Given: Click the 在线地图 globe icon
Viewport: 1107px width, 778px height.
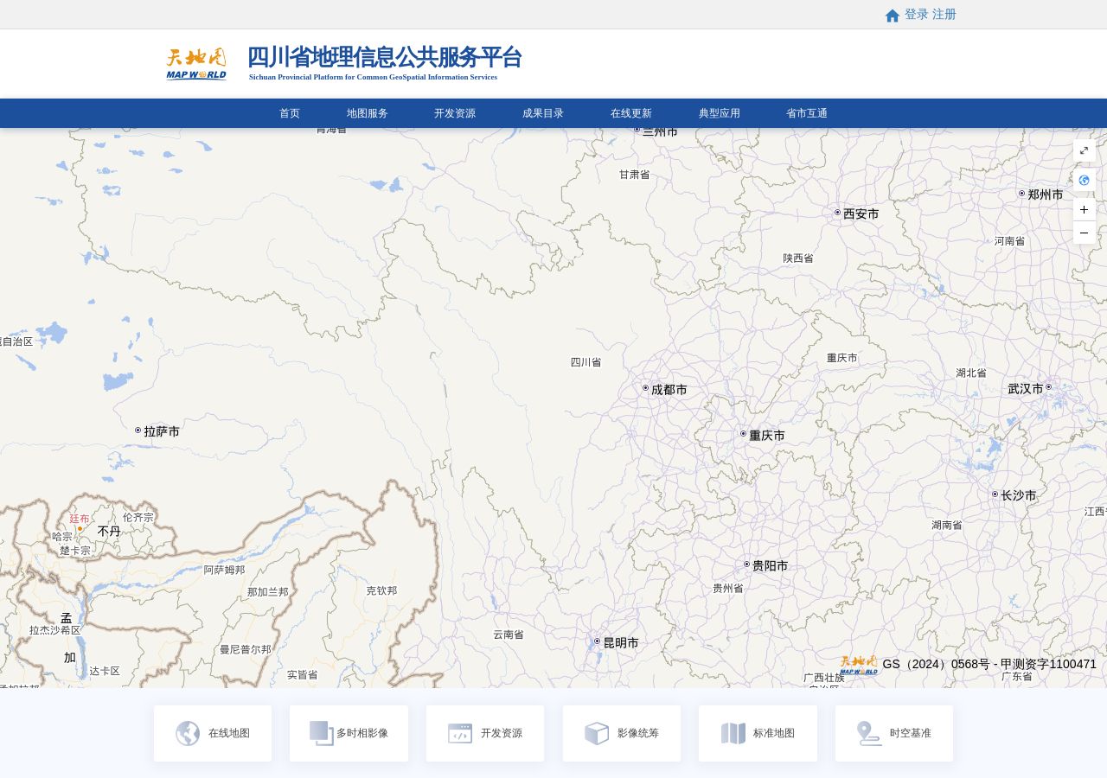Looking at the screenshot, I should click(188, 733).
